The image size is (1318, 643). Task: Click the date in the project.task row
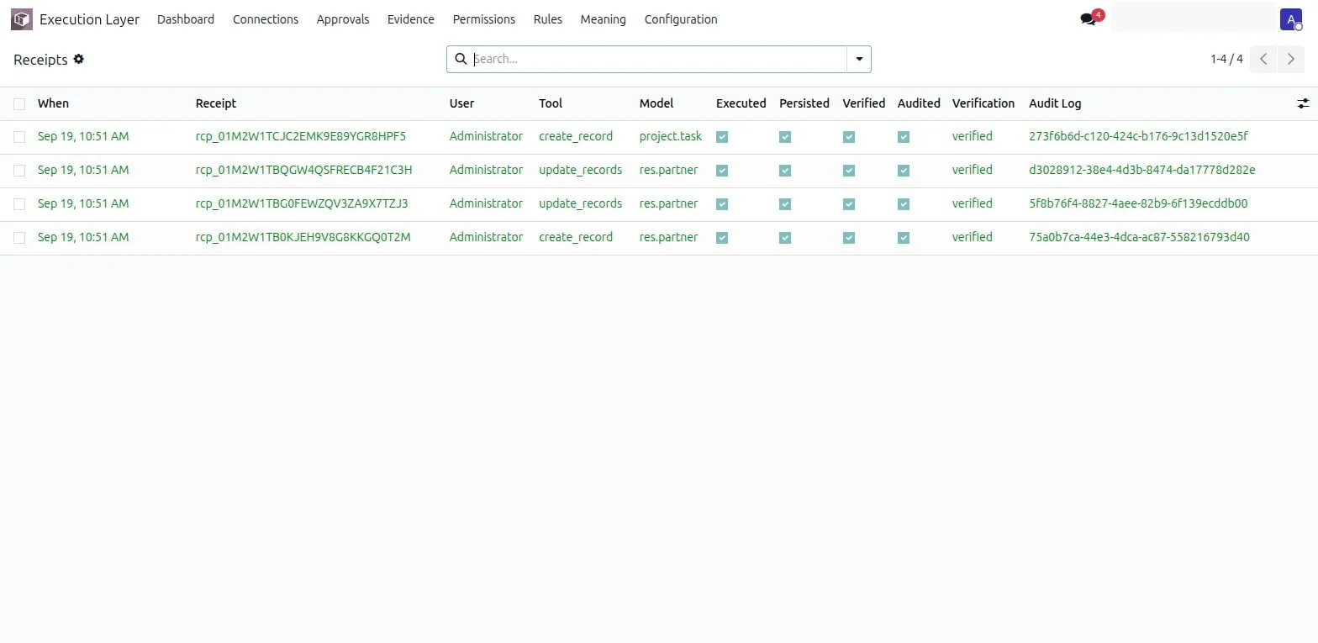83,136
